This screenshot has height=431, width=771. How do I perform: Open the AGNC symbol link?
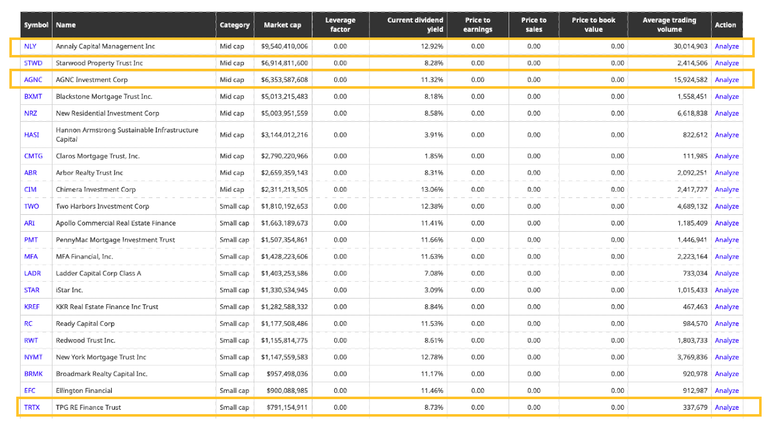click(33, 80)
